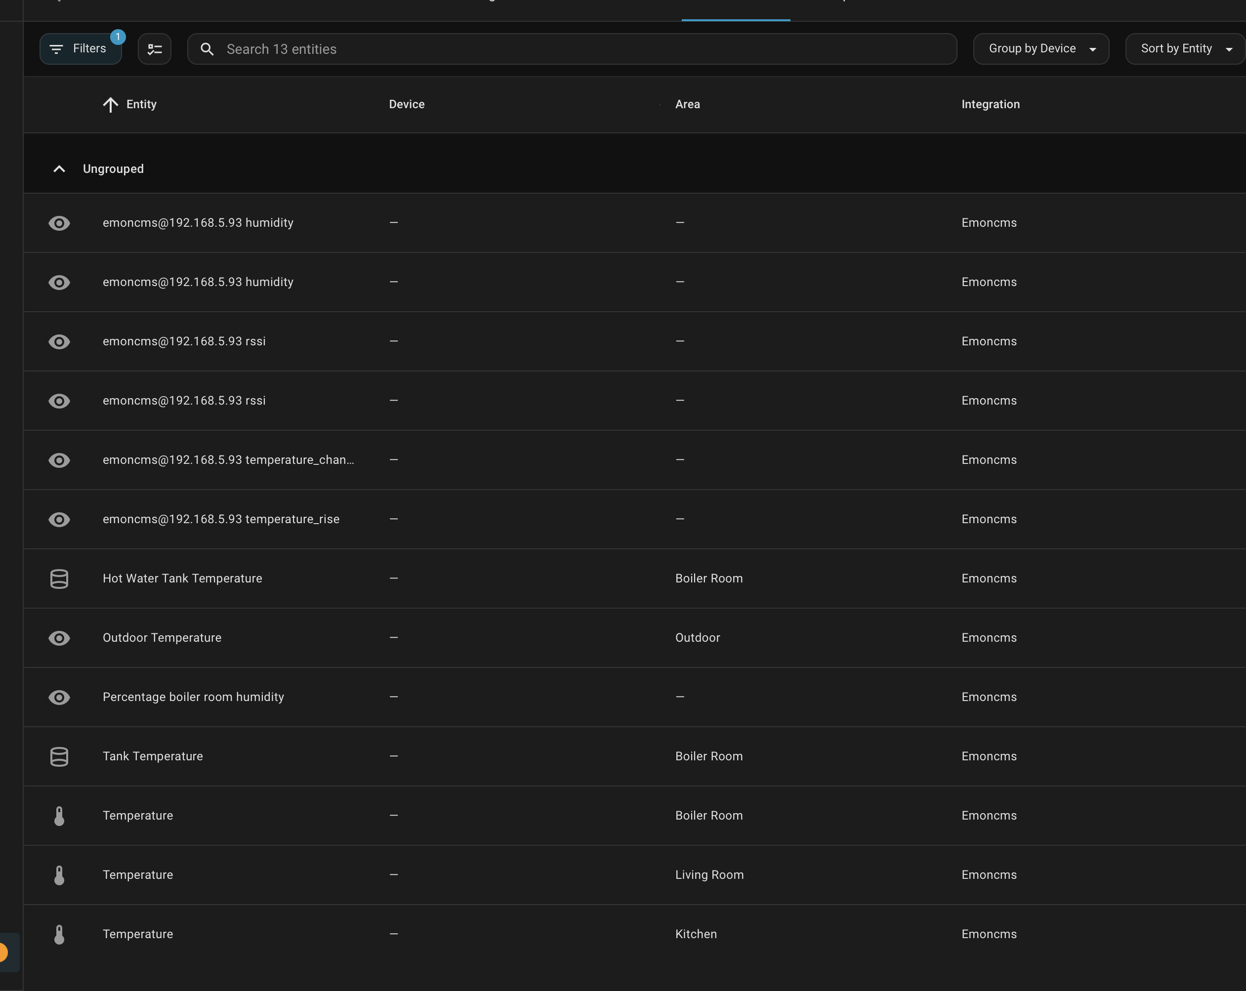
Task: Click thermometer icon of Kitchen Temperature
Action: [x=59, y=934]
